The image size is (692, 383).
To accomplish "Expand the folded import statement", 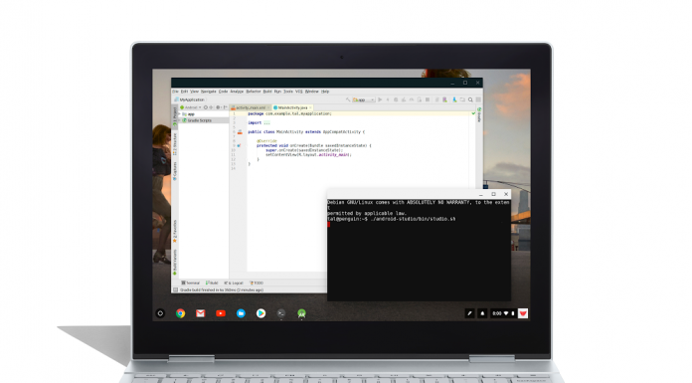I will tap(266, 122).
